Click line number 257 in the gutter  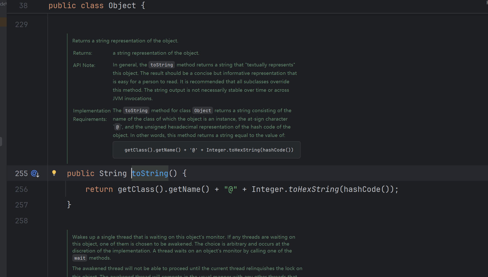tap(22, 205)
